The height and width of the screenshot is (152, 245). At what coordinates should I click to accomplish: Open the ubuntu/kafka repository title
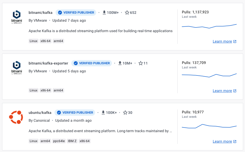pyautogui.click(x=40, y=113)
